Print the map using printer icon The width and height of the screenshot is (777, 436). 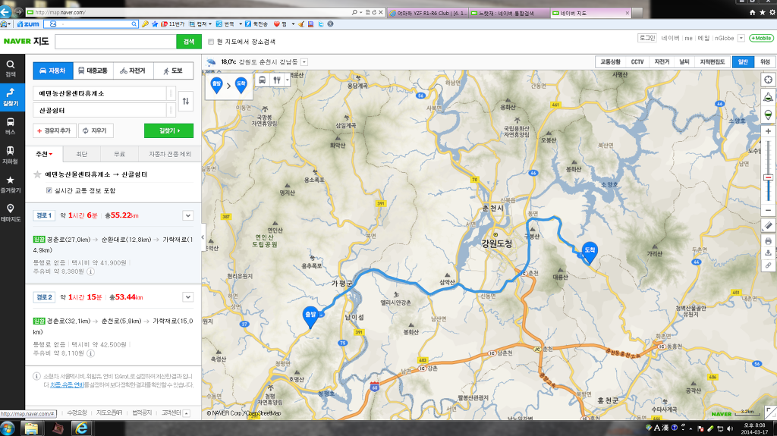click(x=768, y=241)
